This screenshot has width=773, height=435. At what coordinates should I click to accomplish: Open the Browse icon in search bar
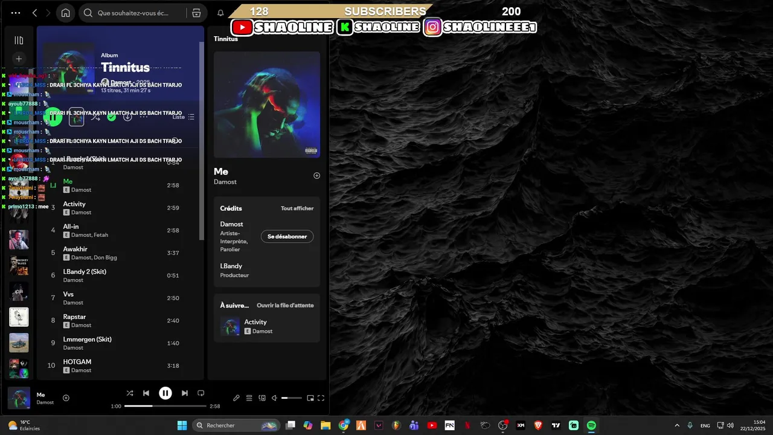[x=196, y=13]
